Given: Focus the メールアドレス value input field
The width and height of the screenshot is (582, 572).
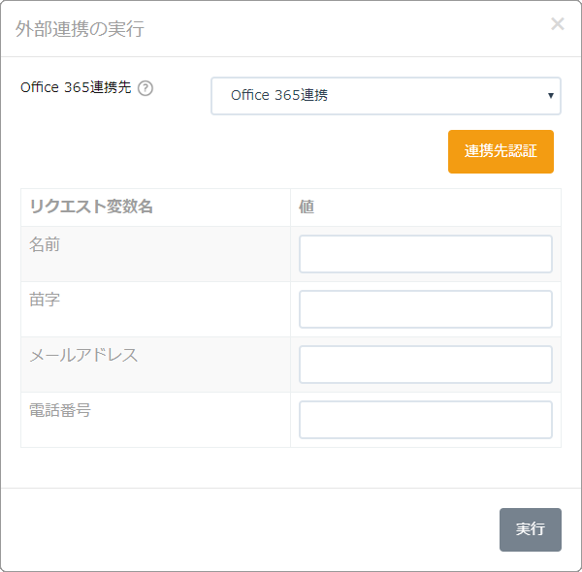Looking at the screenshot, I should click(426, 365).
